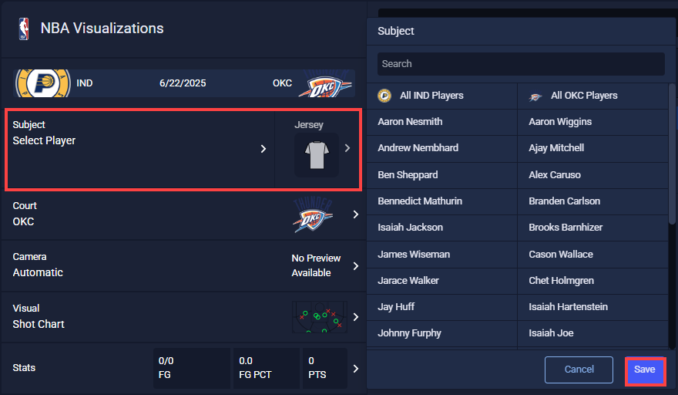The width and height of the screenshot is (678, 395).
Task: Click the Indiana Pacers team logo
Action: [x=43, y=83]
